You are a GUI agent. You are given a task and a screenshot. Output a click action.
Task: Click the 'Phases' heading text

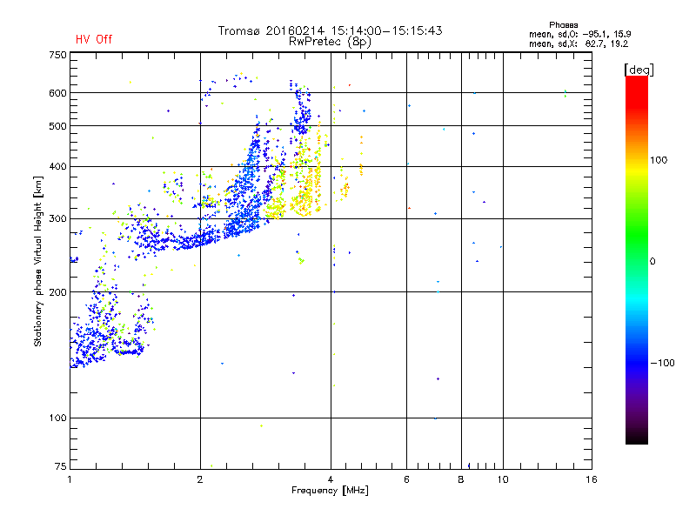coord(563,25)
